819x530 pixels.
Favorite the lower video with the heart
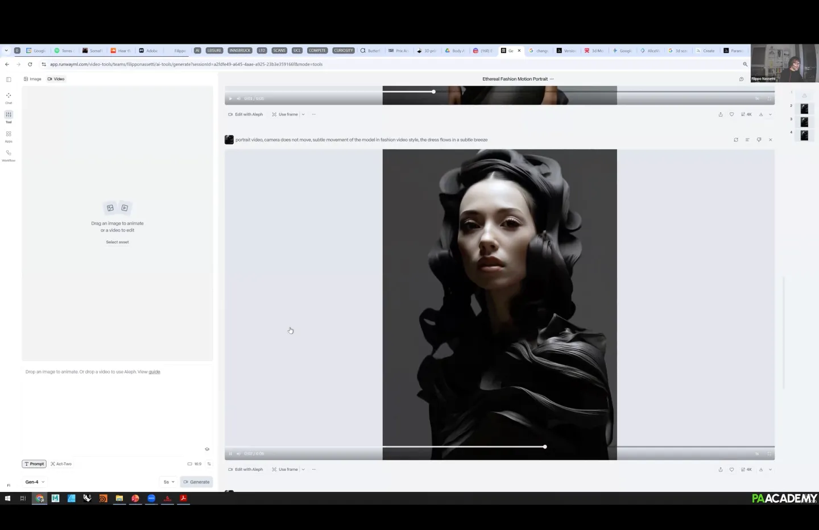732,470
